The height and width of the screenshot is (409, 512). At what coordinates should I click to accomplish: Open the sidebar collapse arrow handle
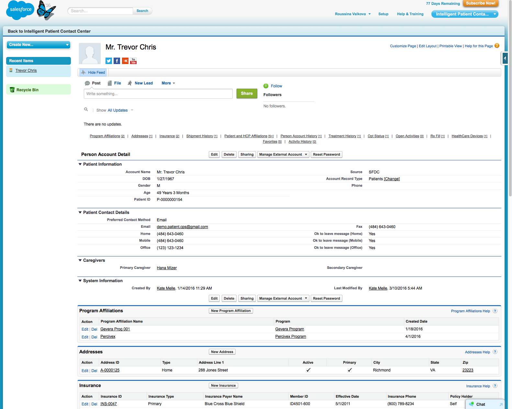tap(505, 59)
